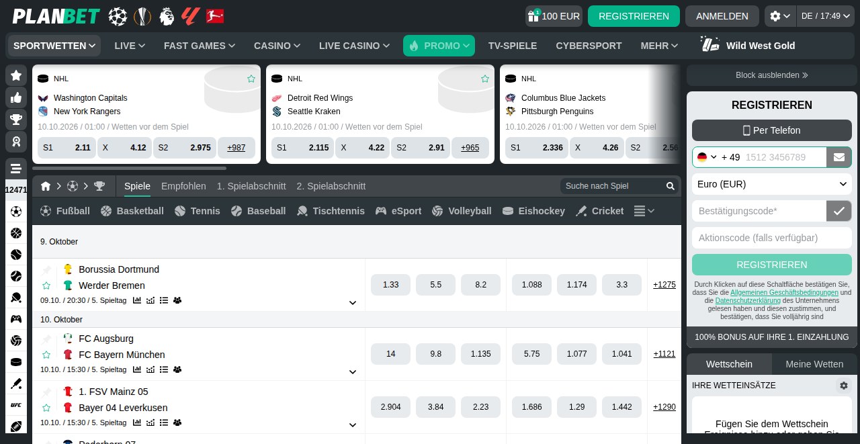Expand Borussia Dortmund match chevron
This screenshot has width=860, height=444.
pyautogui.click(x=353, y=303)
